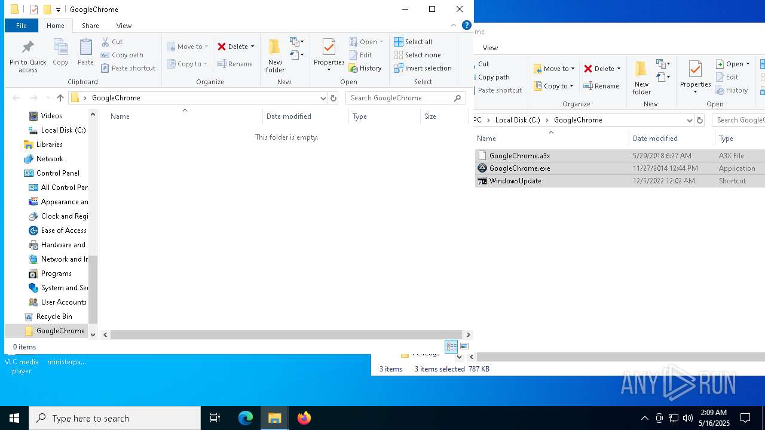The width and height of the screenshot is (765, 430).
Task: Click Paste shortcut in front window
Action: 128,68
